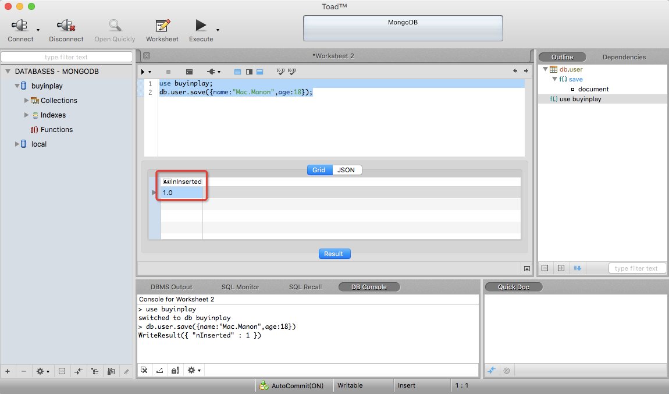669x394 pixels.
Task: Toggle AutoCommit(ON) in status bar
Action: click(292, 385)
